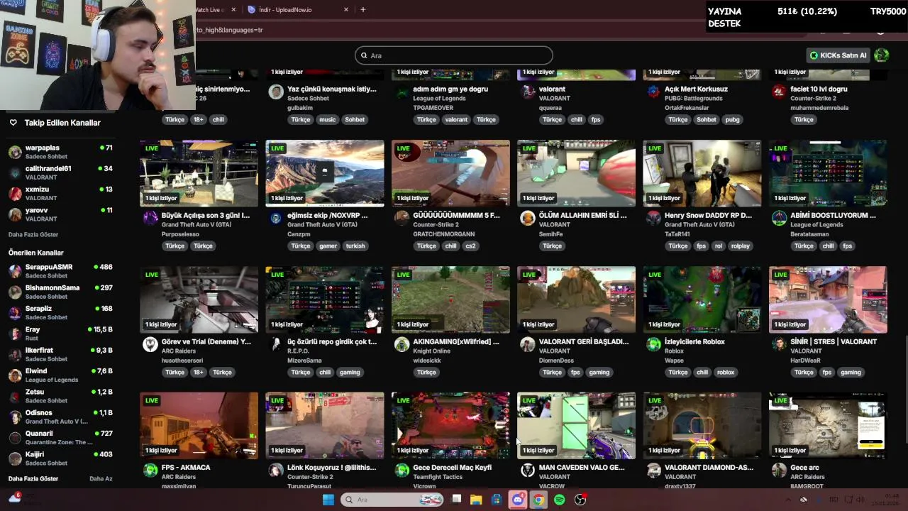Click the pubg tag under Açık Mert Korkusuz
Image resolution: width=908 pixels, height=511 pixels.
(733, 119)
